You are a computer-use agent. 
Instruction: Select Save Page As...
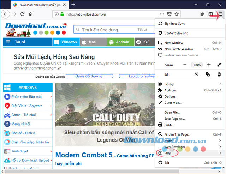click(190, 119)
